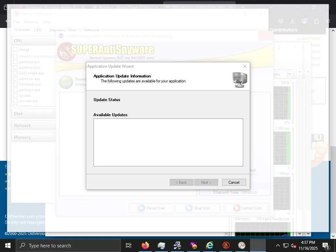Open SUPERAntiSpyware taskbar icon
Viewport: 336px width, 252px height.
226,245
